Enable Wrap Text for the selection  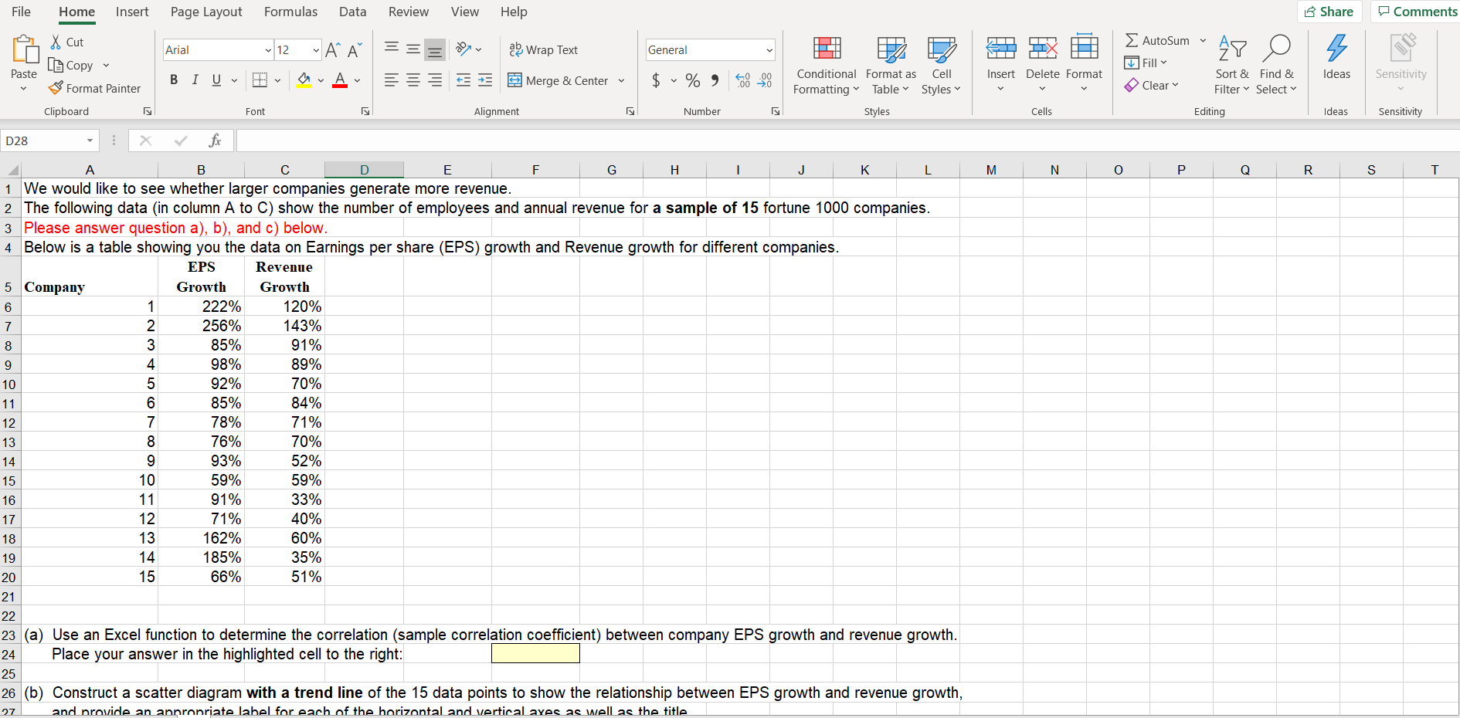pyautogui.click(x=543, y=49)
